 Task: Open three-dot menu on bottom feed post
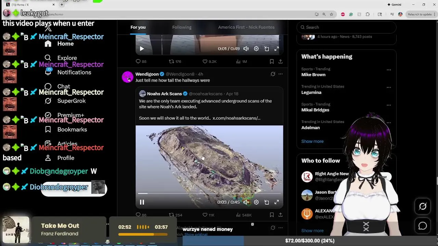pyautogui.click(x=280, y=228)
